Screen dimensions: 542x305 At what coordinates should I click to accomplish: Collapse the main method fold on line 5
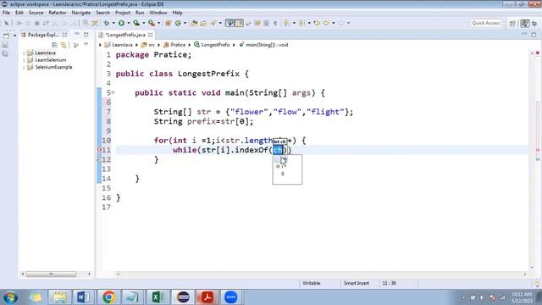(113, 92)
